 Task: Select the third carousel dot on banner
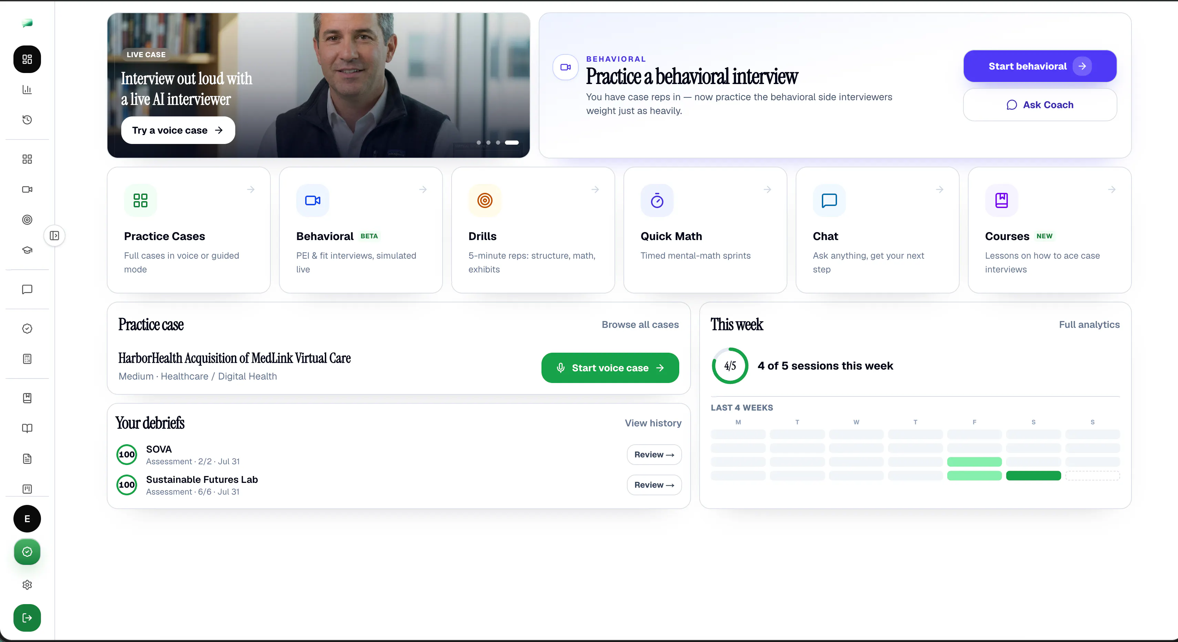click(x=498, y=143)
